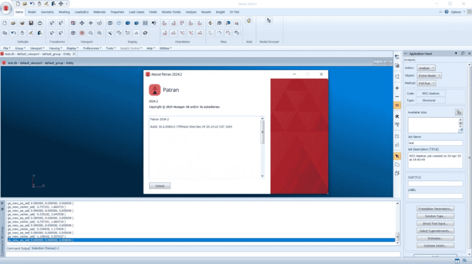Click the Job Name input field
This screenshot has width=472, height=264.
pos(435,143)
